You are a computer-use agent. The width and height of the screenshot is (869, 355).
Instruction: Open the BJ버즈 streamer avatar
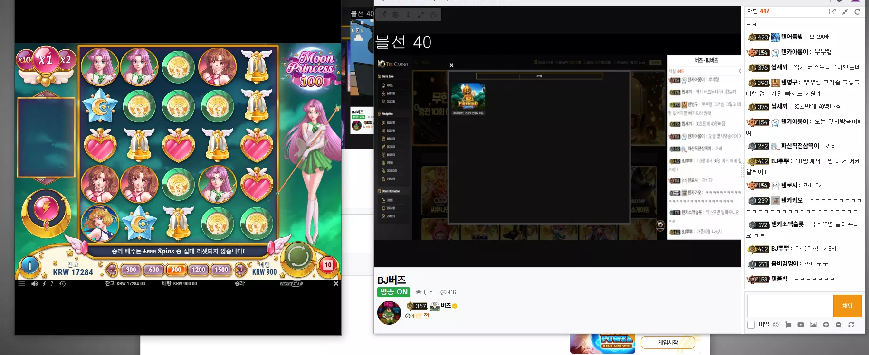(x=389, y=313)
